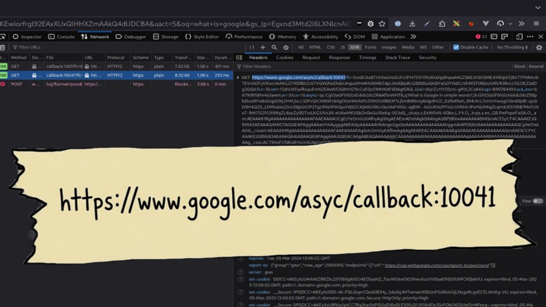Filter requests by HTML type
The image size is (546, 307).
point(315,47)
